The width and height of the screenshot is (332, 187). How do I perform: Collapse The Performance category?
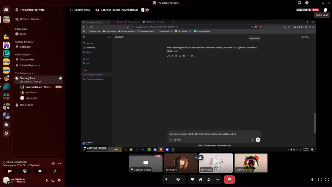[25, 73]
